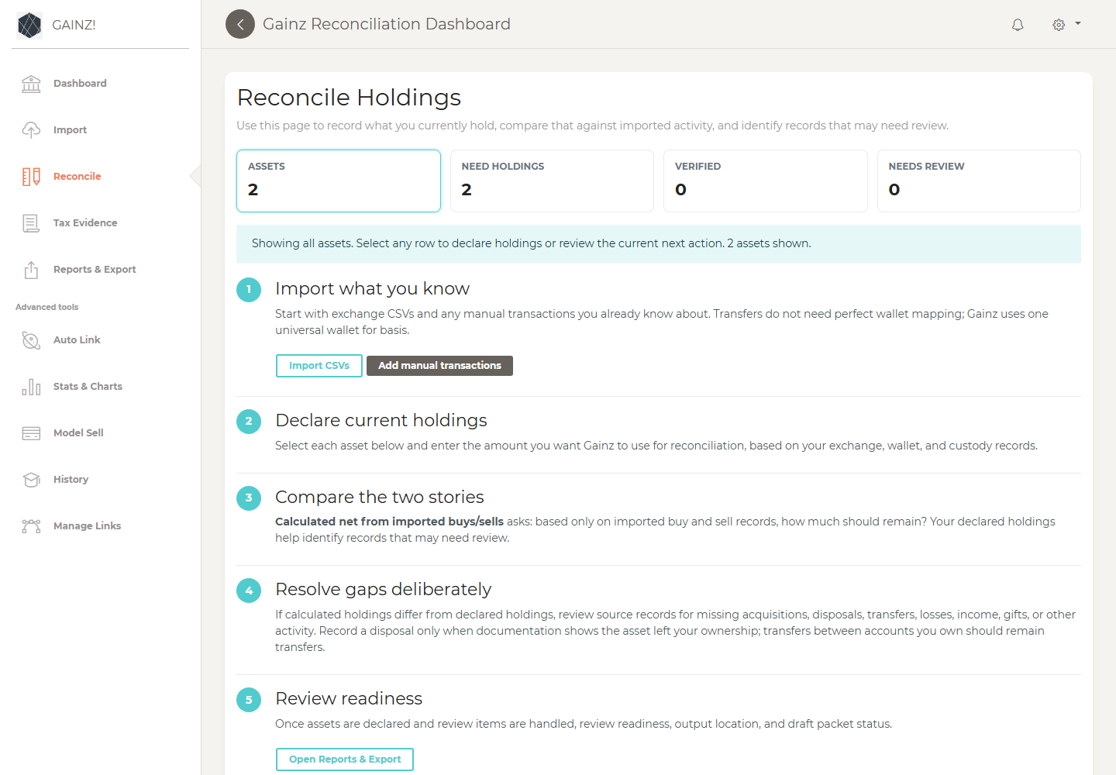Viewport: 1116px width, 775px height.
Task: Click "Review readiness" heading
Action: point(349,699)
